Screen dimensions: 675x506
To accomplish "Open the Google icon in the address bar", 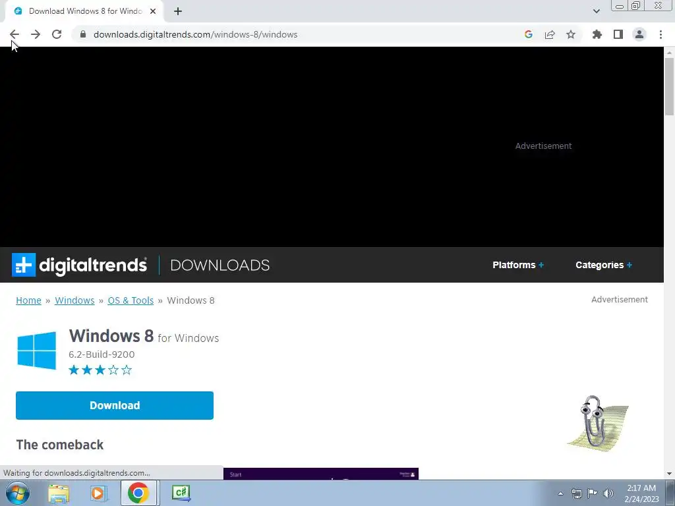I will tap(529, 34).
